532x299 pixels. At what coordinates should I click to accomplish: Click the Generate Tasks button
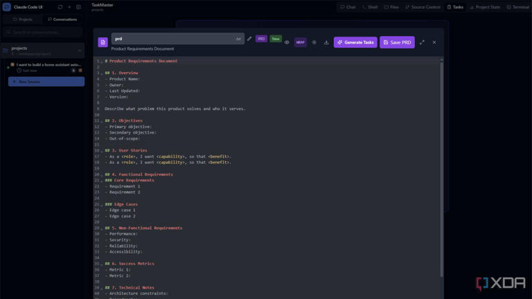(x=355, y=42)
